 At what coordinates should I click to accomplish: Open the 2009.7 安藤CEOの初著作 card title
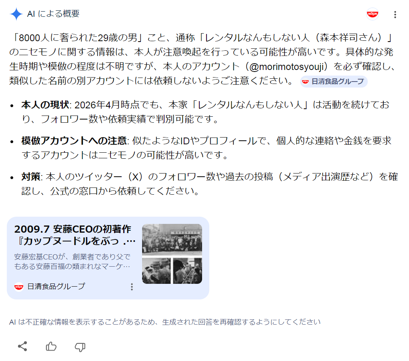coord(75,235)
